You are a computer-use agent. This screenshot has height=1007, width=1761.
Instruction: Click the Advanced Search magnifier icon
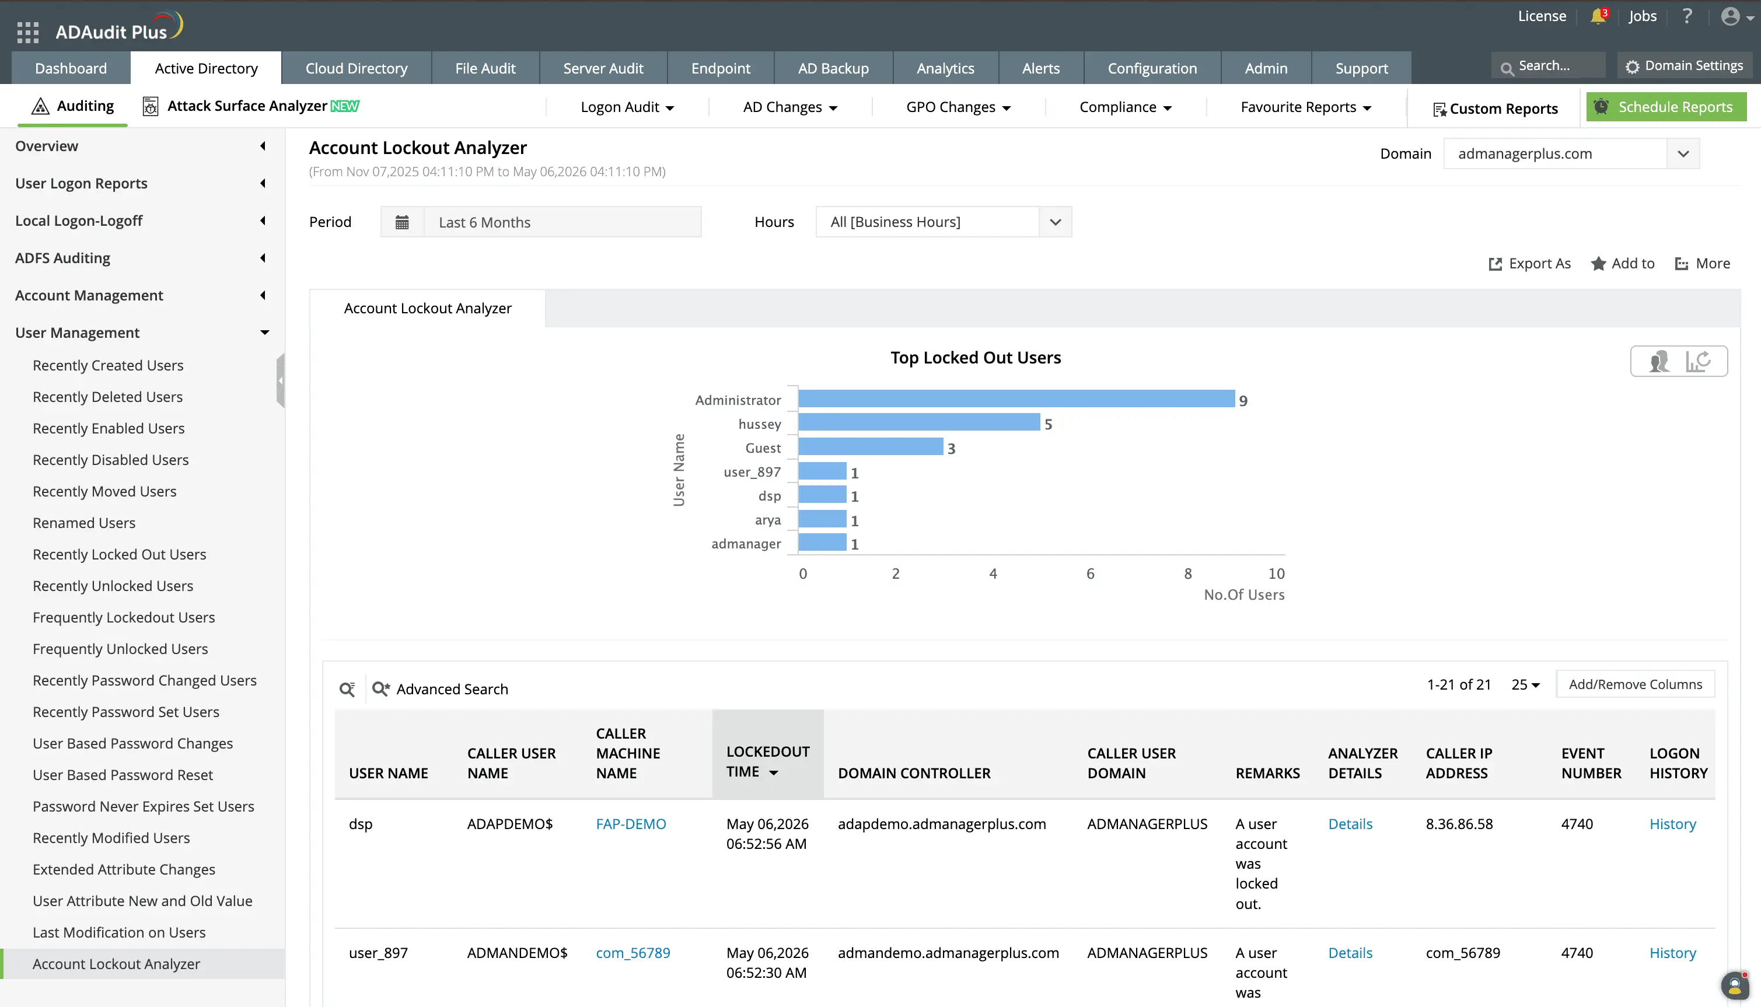381,689
